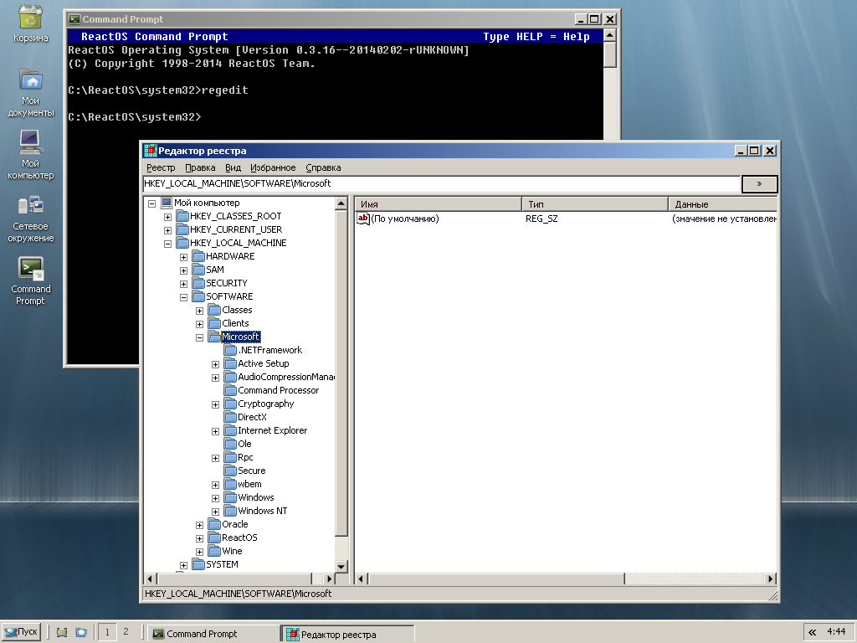This screenshot has width=857, height=643.
Task: Select the Command Processor key label
Action: tap(278, 390)
